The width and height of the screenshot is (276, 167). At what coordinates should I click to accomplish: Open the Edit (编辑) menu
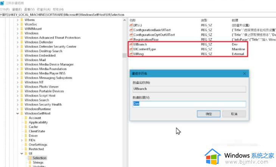tap(17, 9)
